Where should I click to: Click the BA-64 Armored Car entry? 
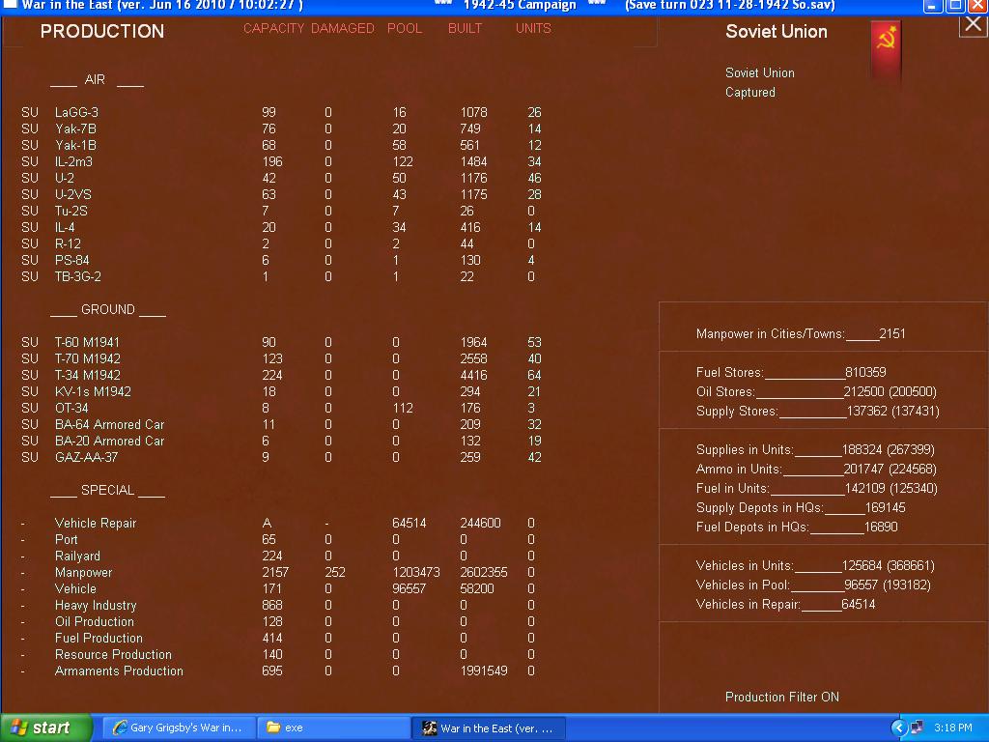click(x=110, y=424)
